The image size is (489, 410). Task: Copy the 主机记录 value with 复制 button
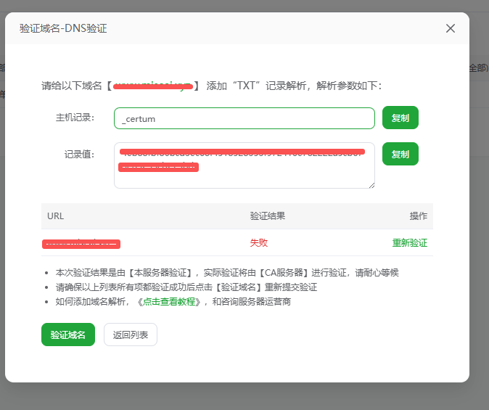coord(400,118)
